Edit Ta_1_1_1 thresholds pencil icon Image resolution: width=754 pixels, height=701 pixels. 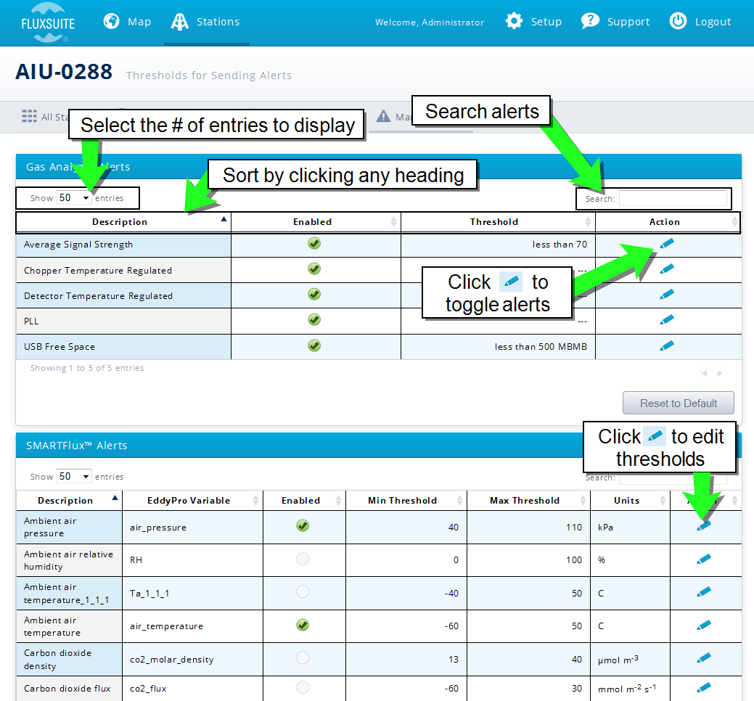pos(703,592)
